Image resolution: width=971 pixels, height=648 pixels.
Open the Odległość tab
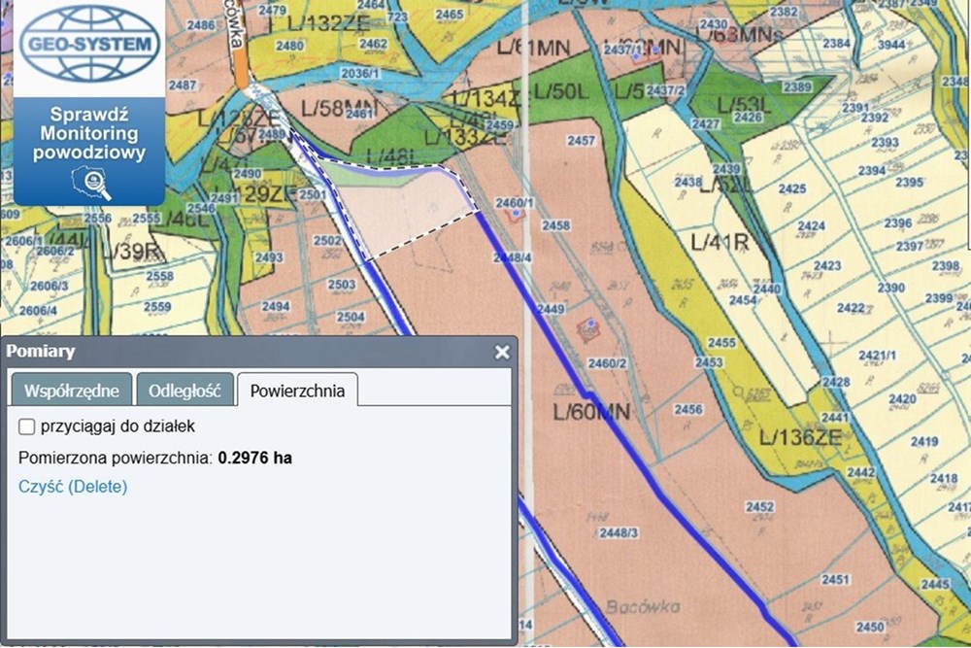pos(184,391)
